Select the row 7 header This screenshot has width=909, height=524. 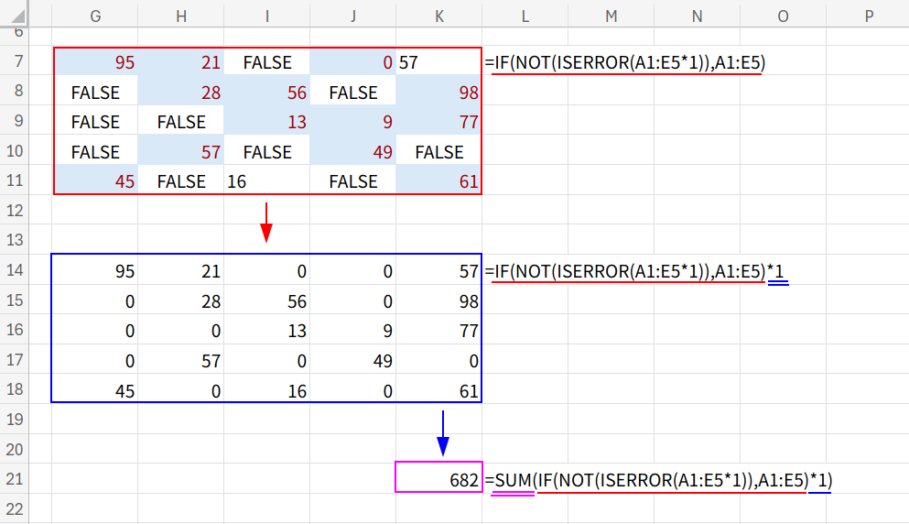coord(14,62)
